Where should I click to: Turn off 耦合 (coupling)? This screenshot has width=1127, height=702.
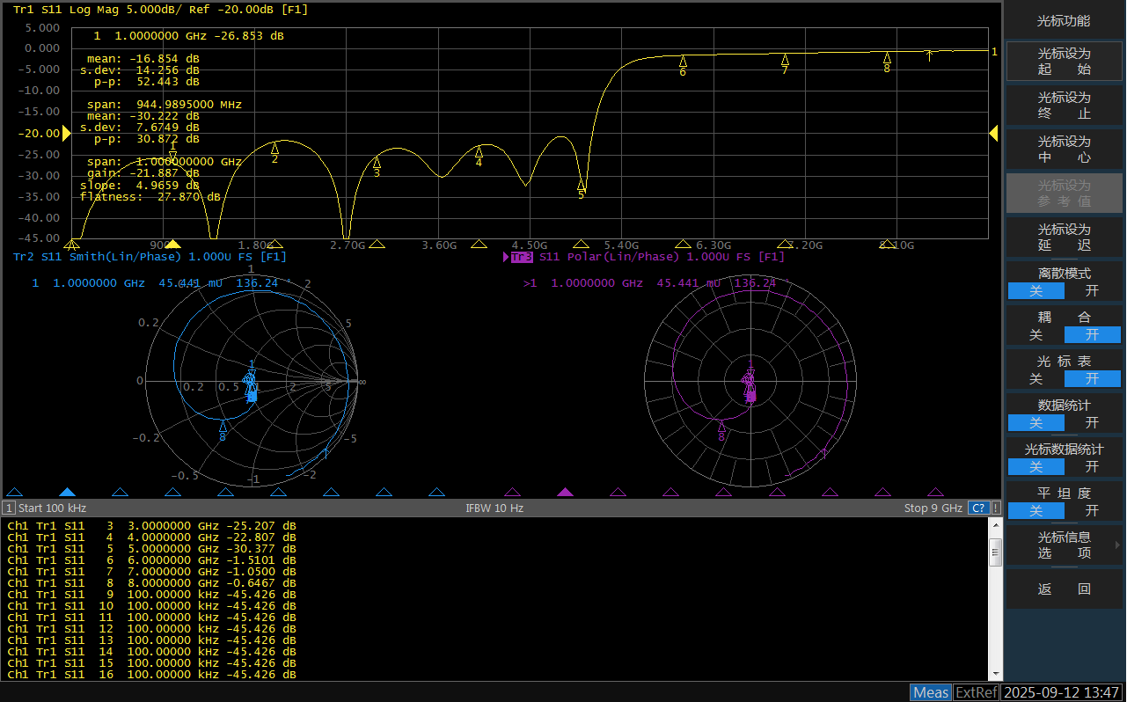pyautogui.click(x=1036, y=334)
